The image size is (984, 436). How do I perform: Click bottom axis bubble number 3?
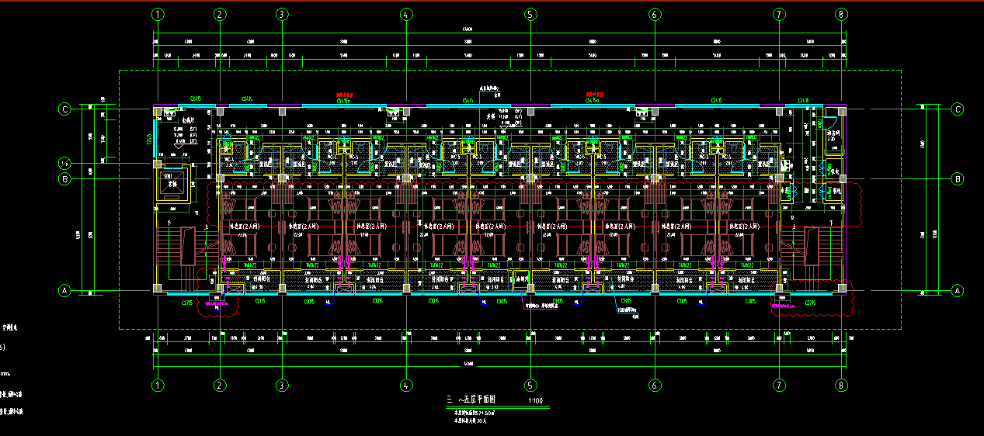(282, 385)
